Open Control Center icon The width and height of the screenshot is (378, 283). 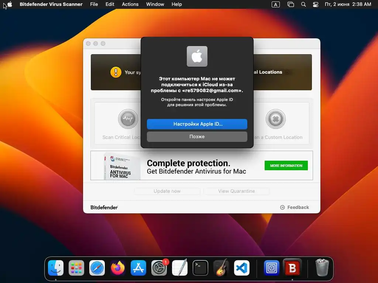click(x=316, y=4)
